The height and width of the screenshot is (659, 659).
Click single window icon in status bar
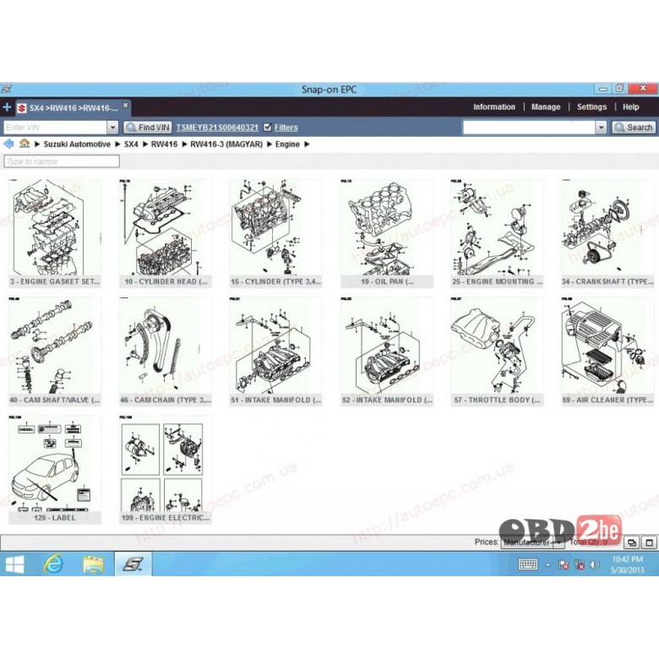[649, 542]
